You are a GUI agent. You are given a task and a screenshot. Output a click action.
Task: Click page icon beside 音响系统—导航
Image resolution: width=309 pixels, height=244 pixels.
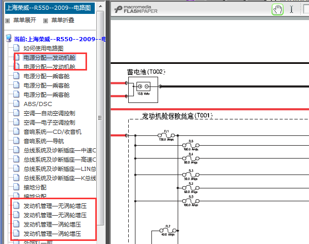[x=16, y=140]
